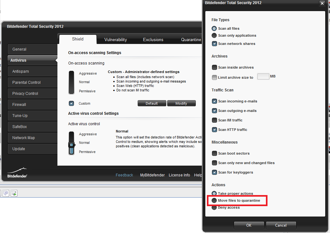Click the speech bubble icon in bottom toolbar

6,193
